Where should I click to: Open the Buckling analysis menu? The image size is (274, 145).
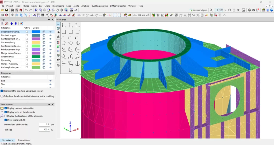tap(100, 6)
